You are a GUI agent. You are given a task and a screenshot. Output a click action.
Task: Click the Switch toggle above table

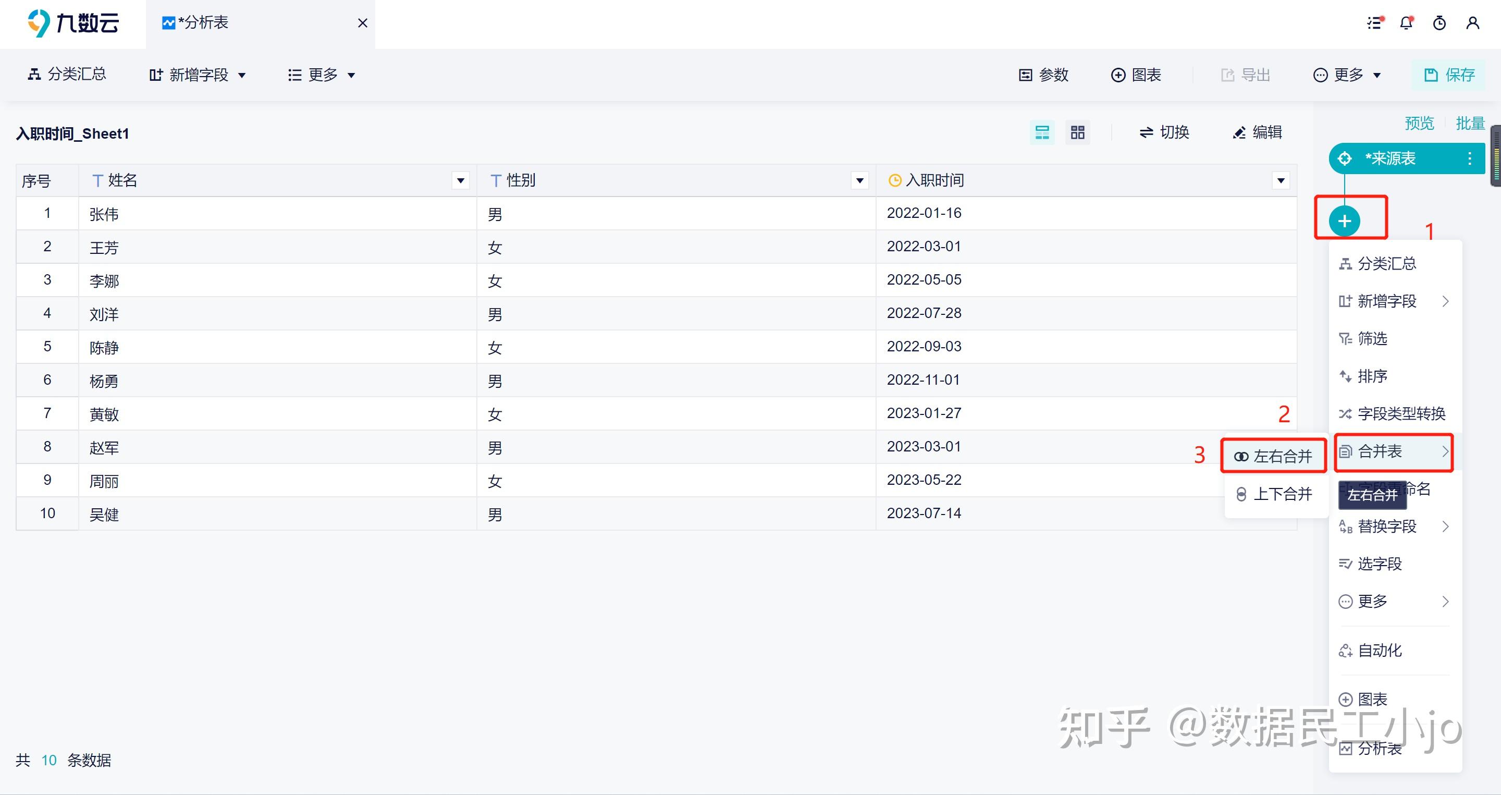[1164, 132]
